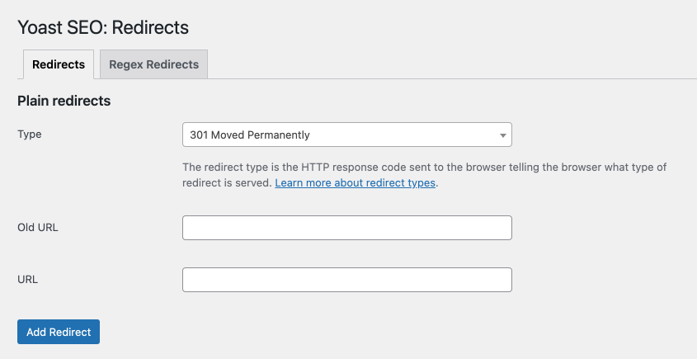
Task: Click the Plain redirects heading
Action: [64, 101]
